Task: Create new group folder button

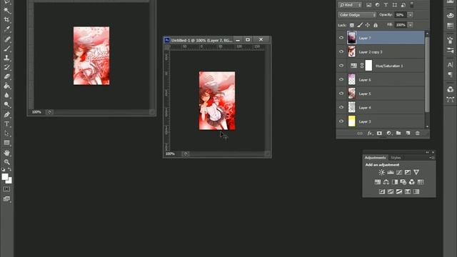Action: tap(398, 133)
